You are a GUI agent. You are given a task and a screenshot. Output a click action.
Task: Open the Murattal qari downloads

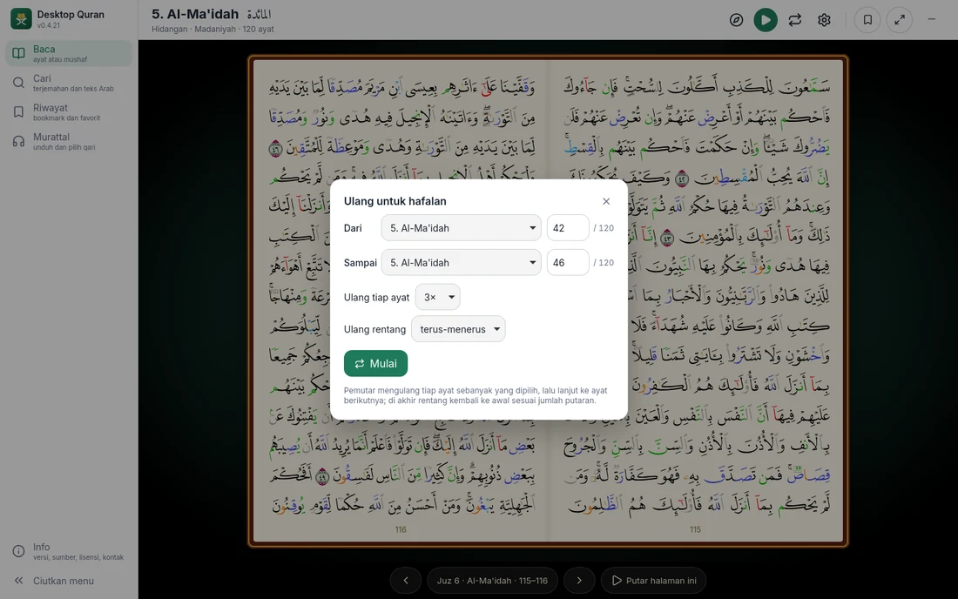tap(69, 141)
